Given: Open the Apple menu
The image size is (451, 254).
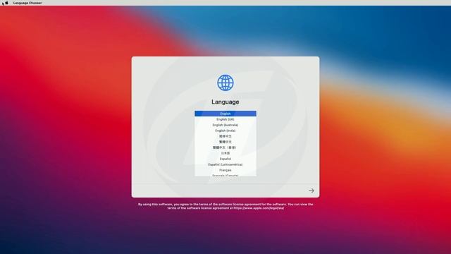Looking at the screenshot, I should point(6,3).
